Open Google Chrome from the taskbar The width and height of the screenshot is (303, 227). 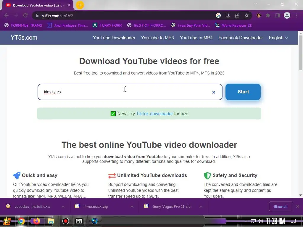tap(21, 221)
